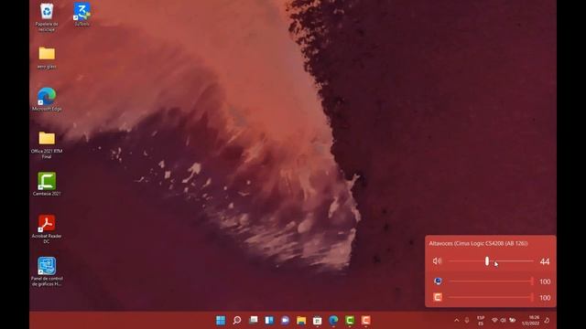Switch to orange Camtasia recorder taskbar icon
Screen dimensions: 586x329
tap(366, 320)
